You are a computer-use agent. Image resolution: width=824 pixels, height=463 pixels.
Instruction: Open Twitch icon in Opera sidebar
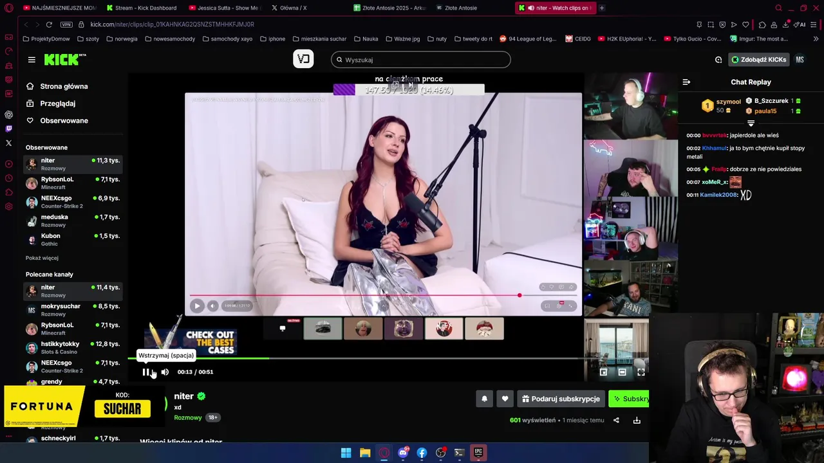(8, 129)
